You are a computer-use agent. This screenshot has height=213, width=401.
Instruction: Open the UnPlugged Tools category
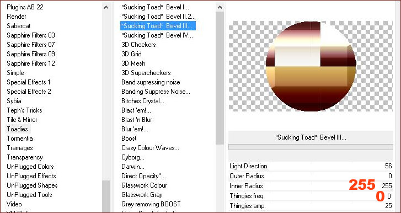point(29,195)
